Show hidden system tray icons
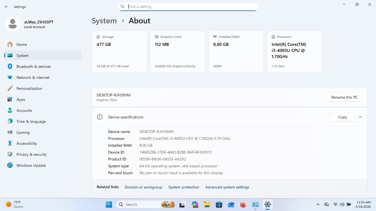The height and width of the screenshot is (211, 376). (318, 204)
